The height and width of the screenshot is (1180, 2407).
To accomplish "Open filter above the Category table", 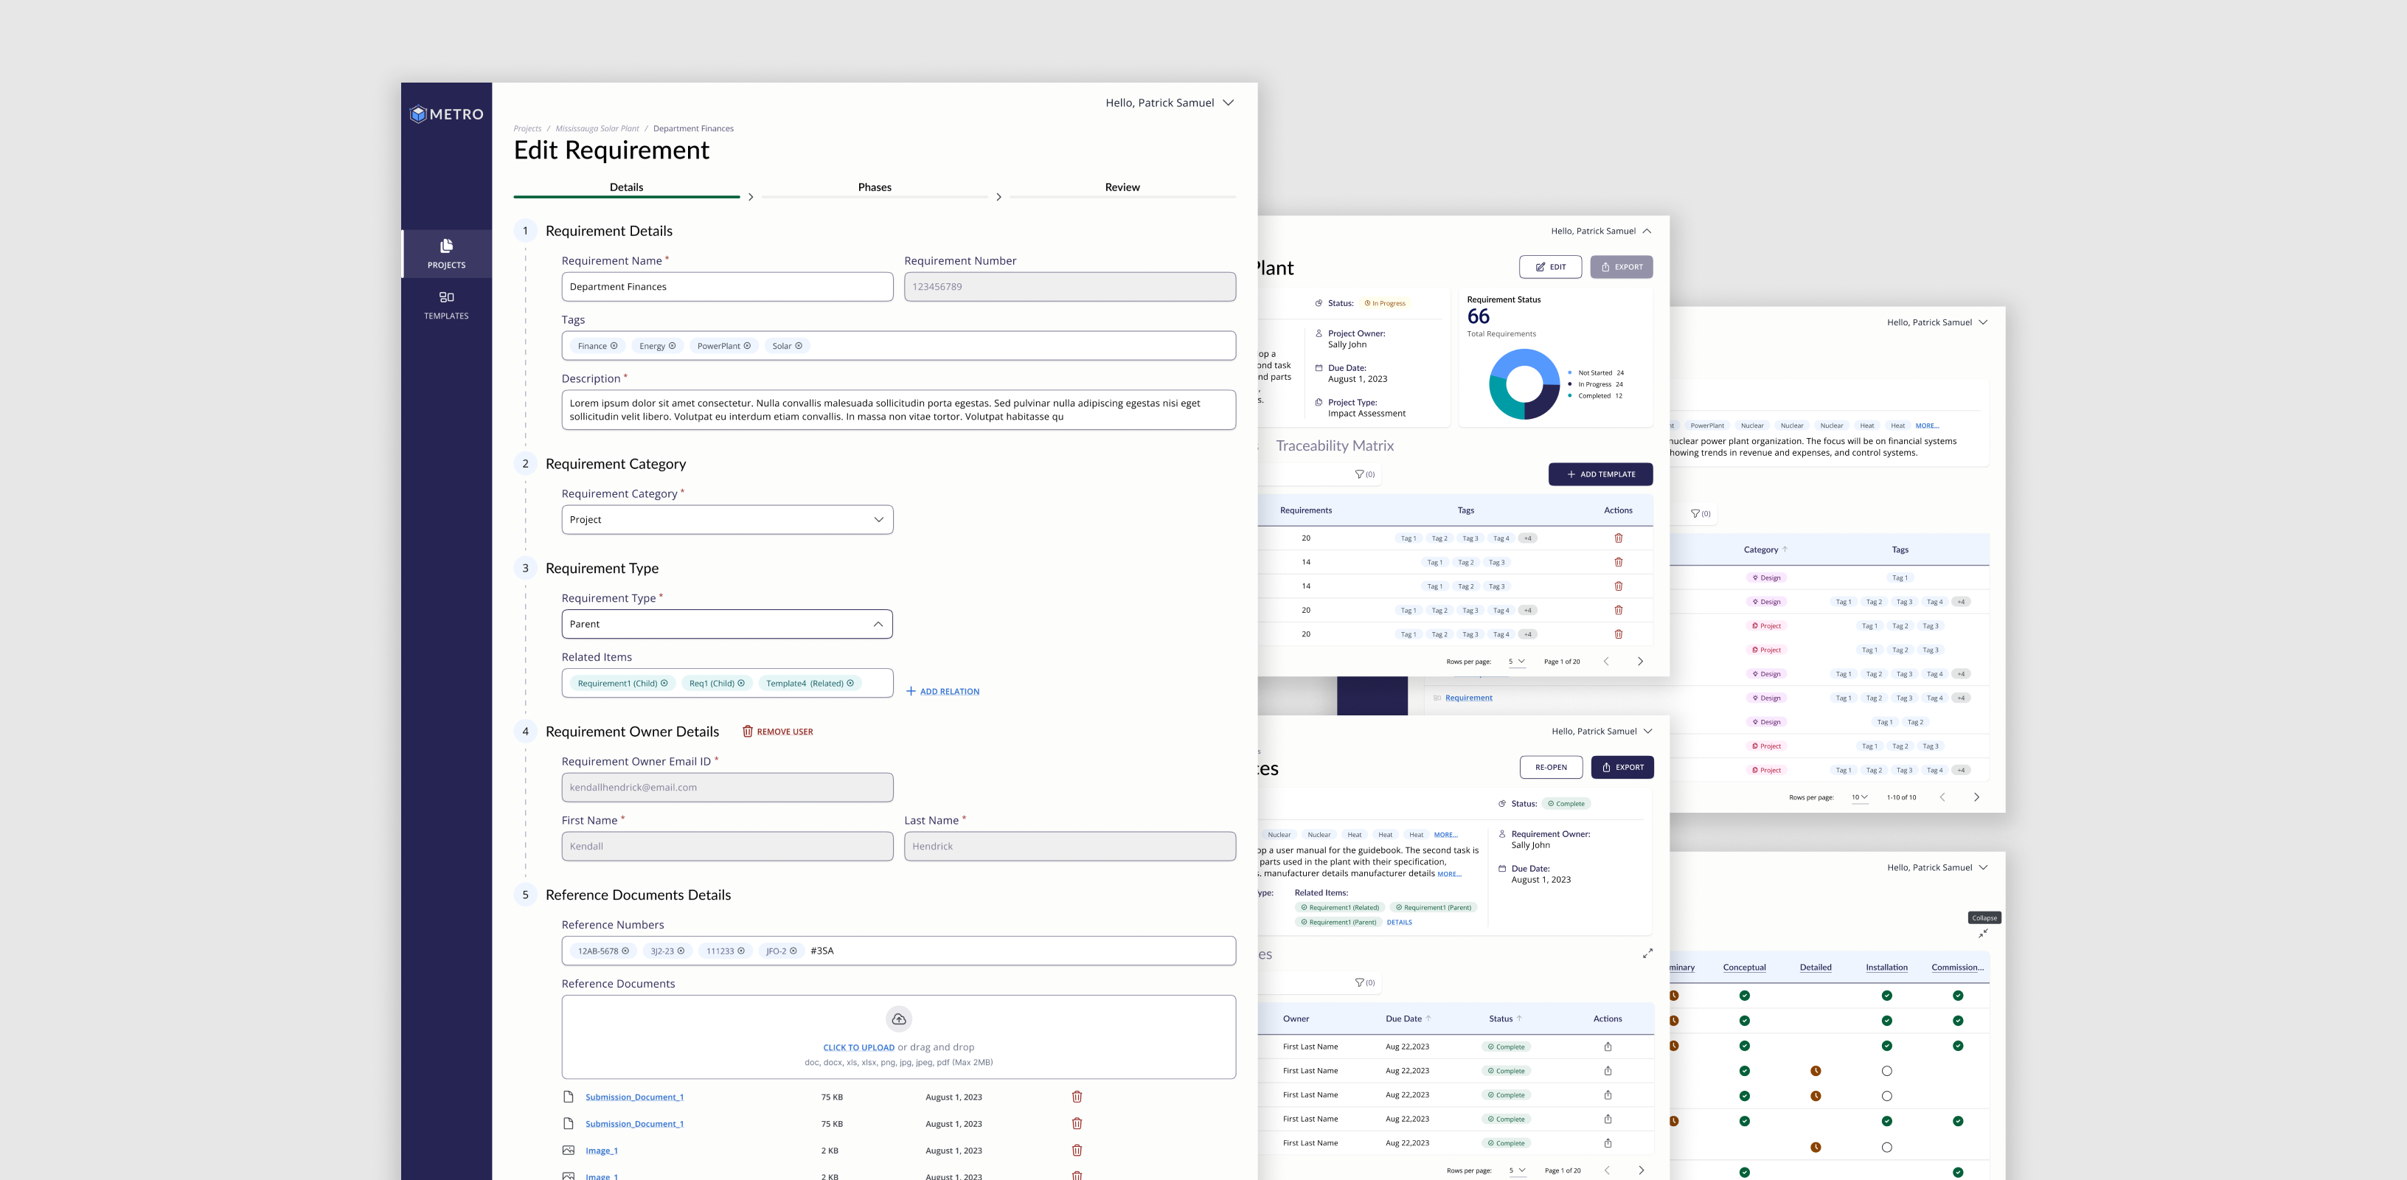I will 1701,514.
